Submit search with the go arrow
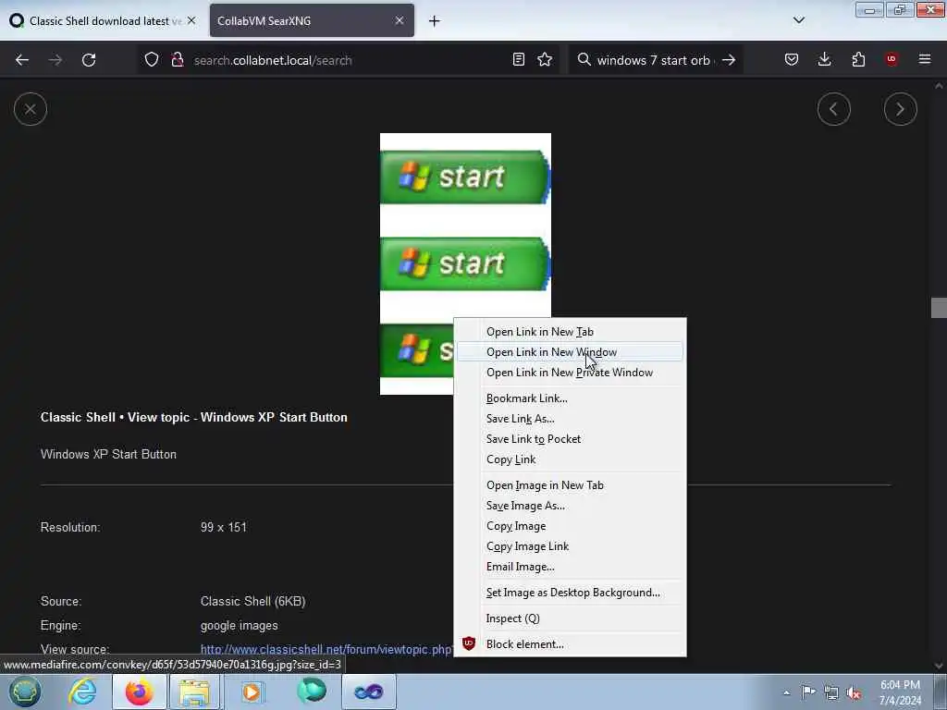This screenshot has width=947, height=710. point(729,60)
